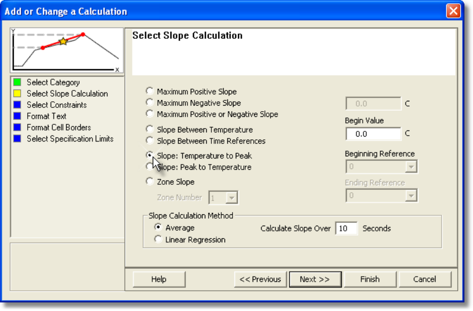Screen dimensions: 473x311
Task: Select Maximum Positive Slope option
Action: coord(150,91)
